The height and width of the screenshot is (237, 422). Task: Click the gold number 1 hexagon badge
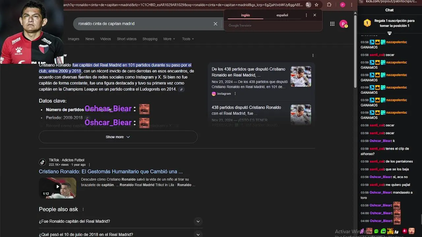pos(367,23)
